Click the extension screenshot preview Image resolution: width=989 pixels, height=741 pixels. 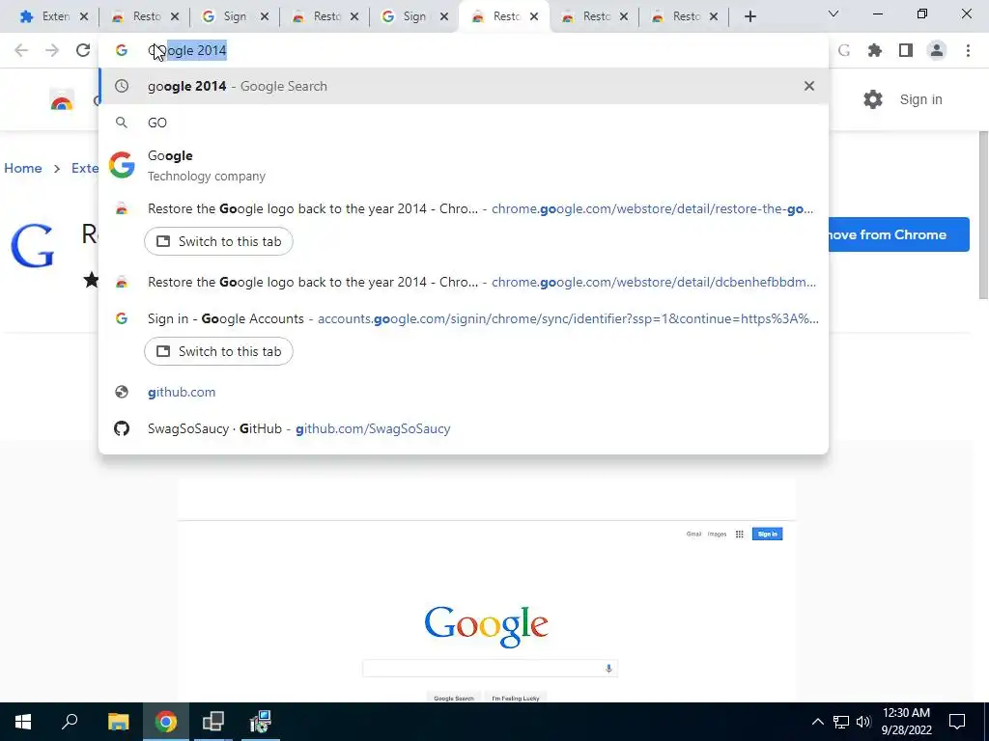tap(487, 590)
